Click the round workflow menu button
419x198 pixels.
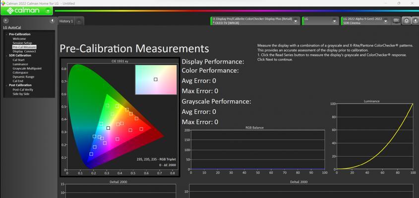[x=6, y=21]
